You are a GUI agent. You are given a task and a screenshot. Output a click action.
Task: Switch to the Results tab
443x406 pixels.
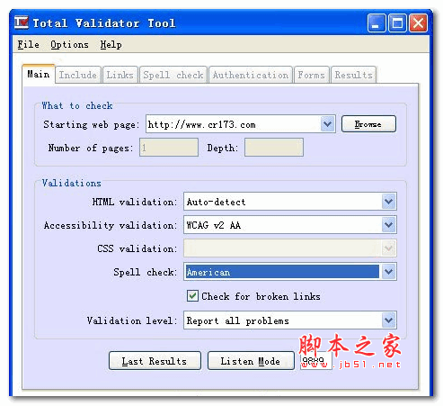(x=353, y=75)
